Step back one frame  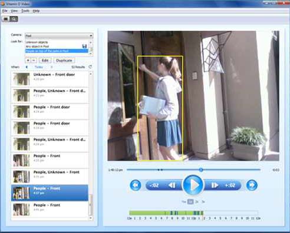[x=172, y=185]
